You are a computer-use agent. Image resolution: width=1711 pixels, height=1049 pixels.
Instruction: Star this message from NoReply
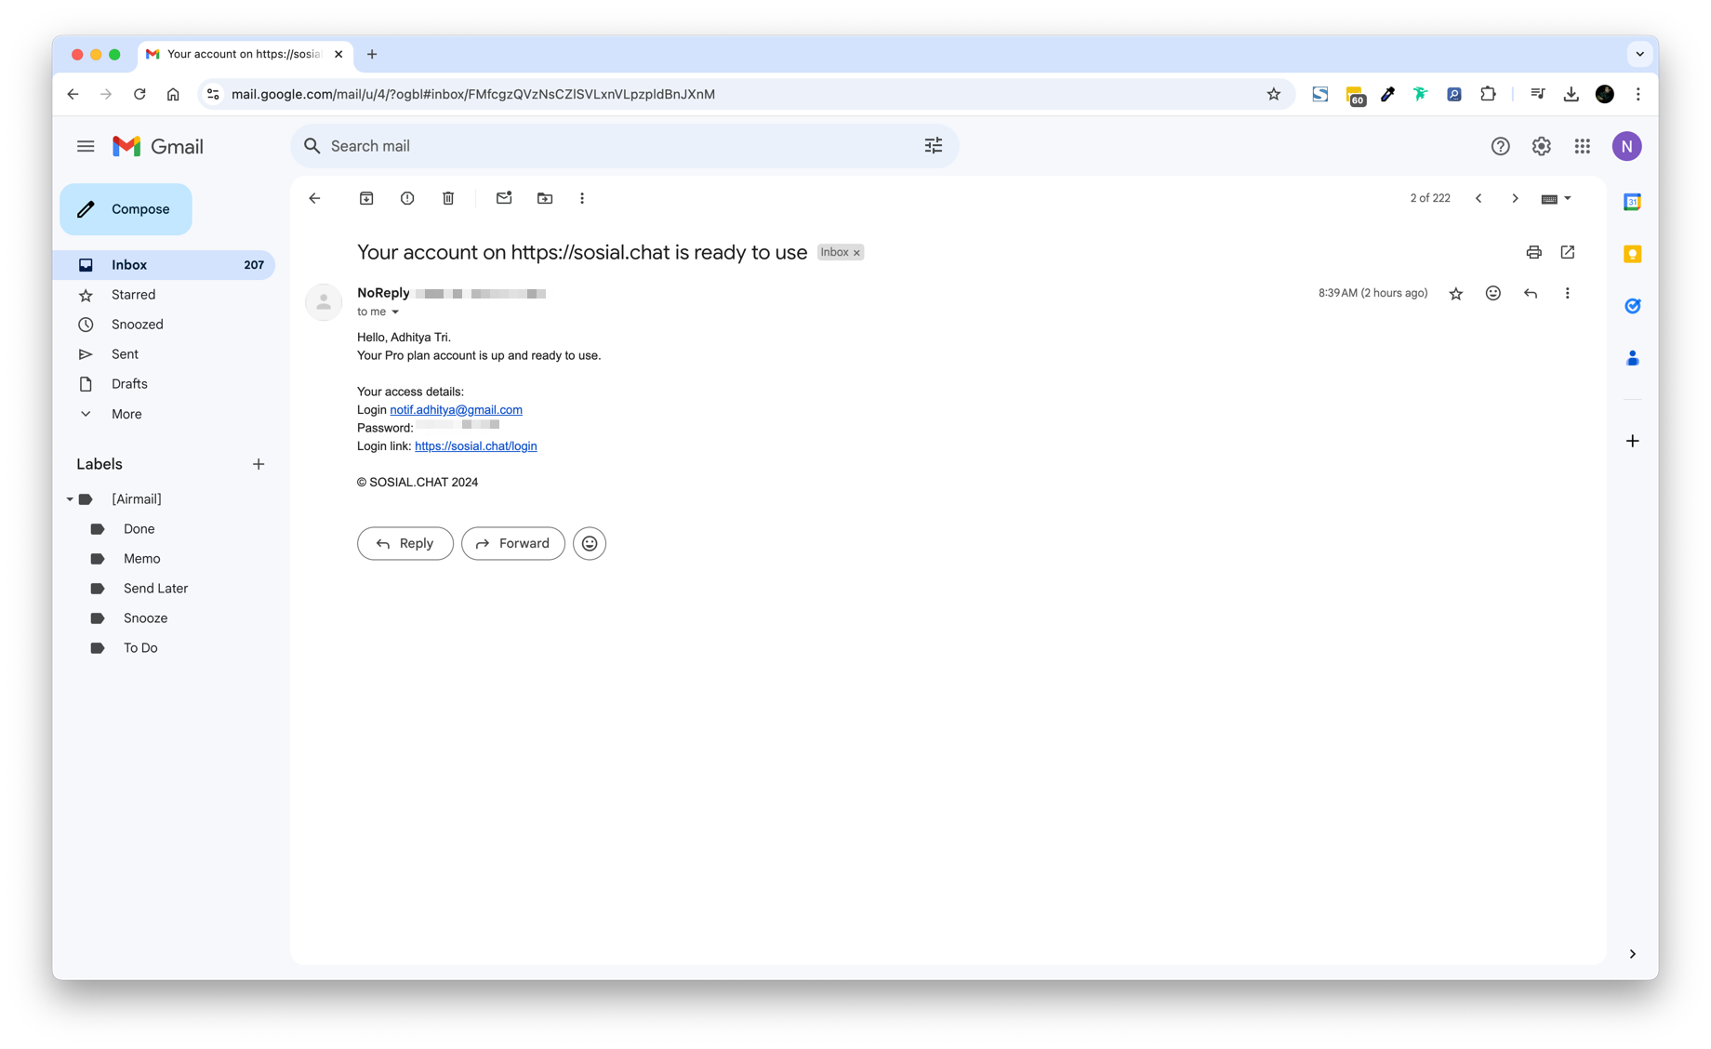(x=1456, y=294)
